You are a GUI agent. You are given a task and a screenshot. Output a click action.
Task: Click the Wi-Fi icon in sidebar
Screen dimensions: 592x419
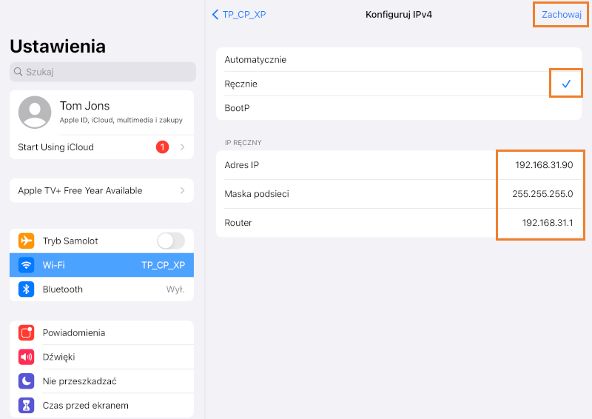pyautogui.click(x=27, y=265)
